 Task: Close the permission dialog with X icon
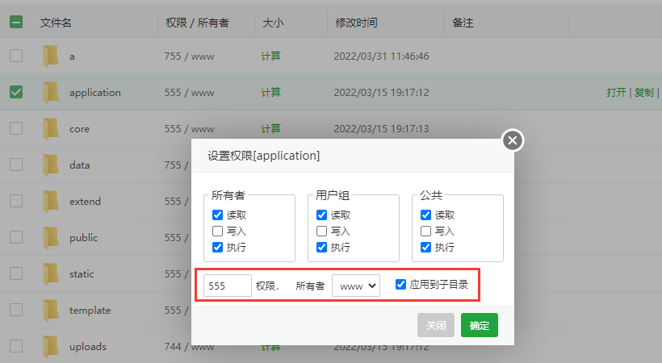513,140
